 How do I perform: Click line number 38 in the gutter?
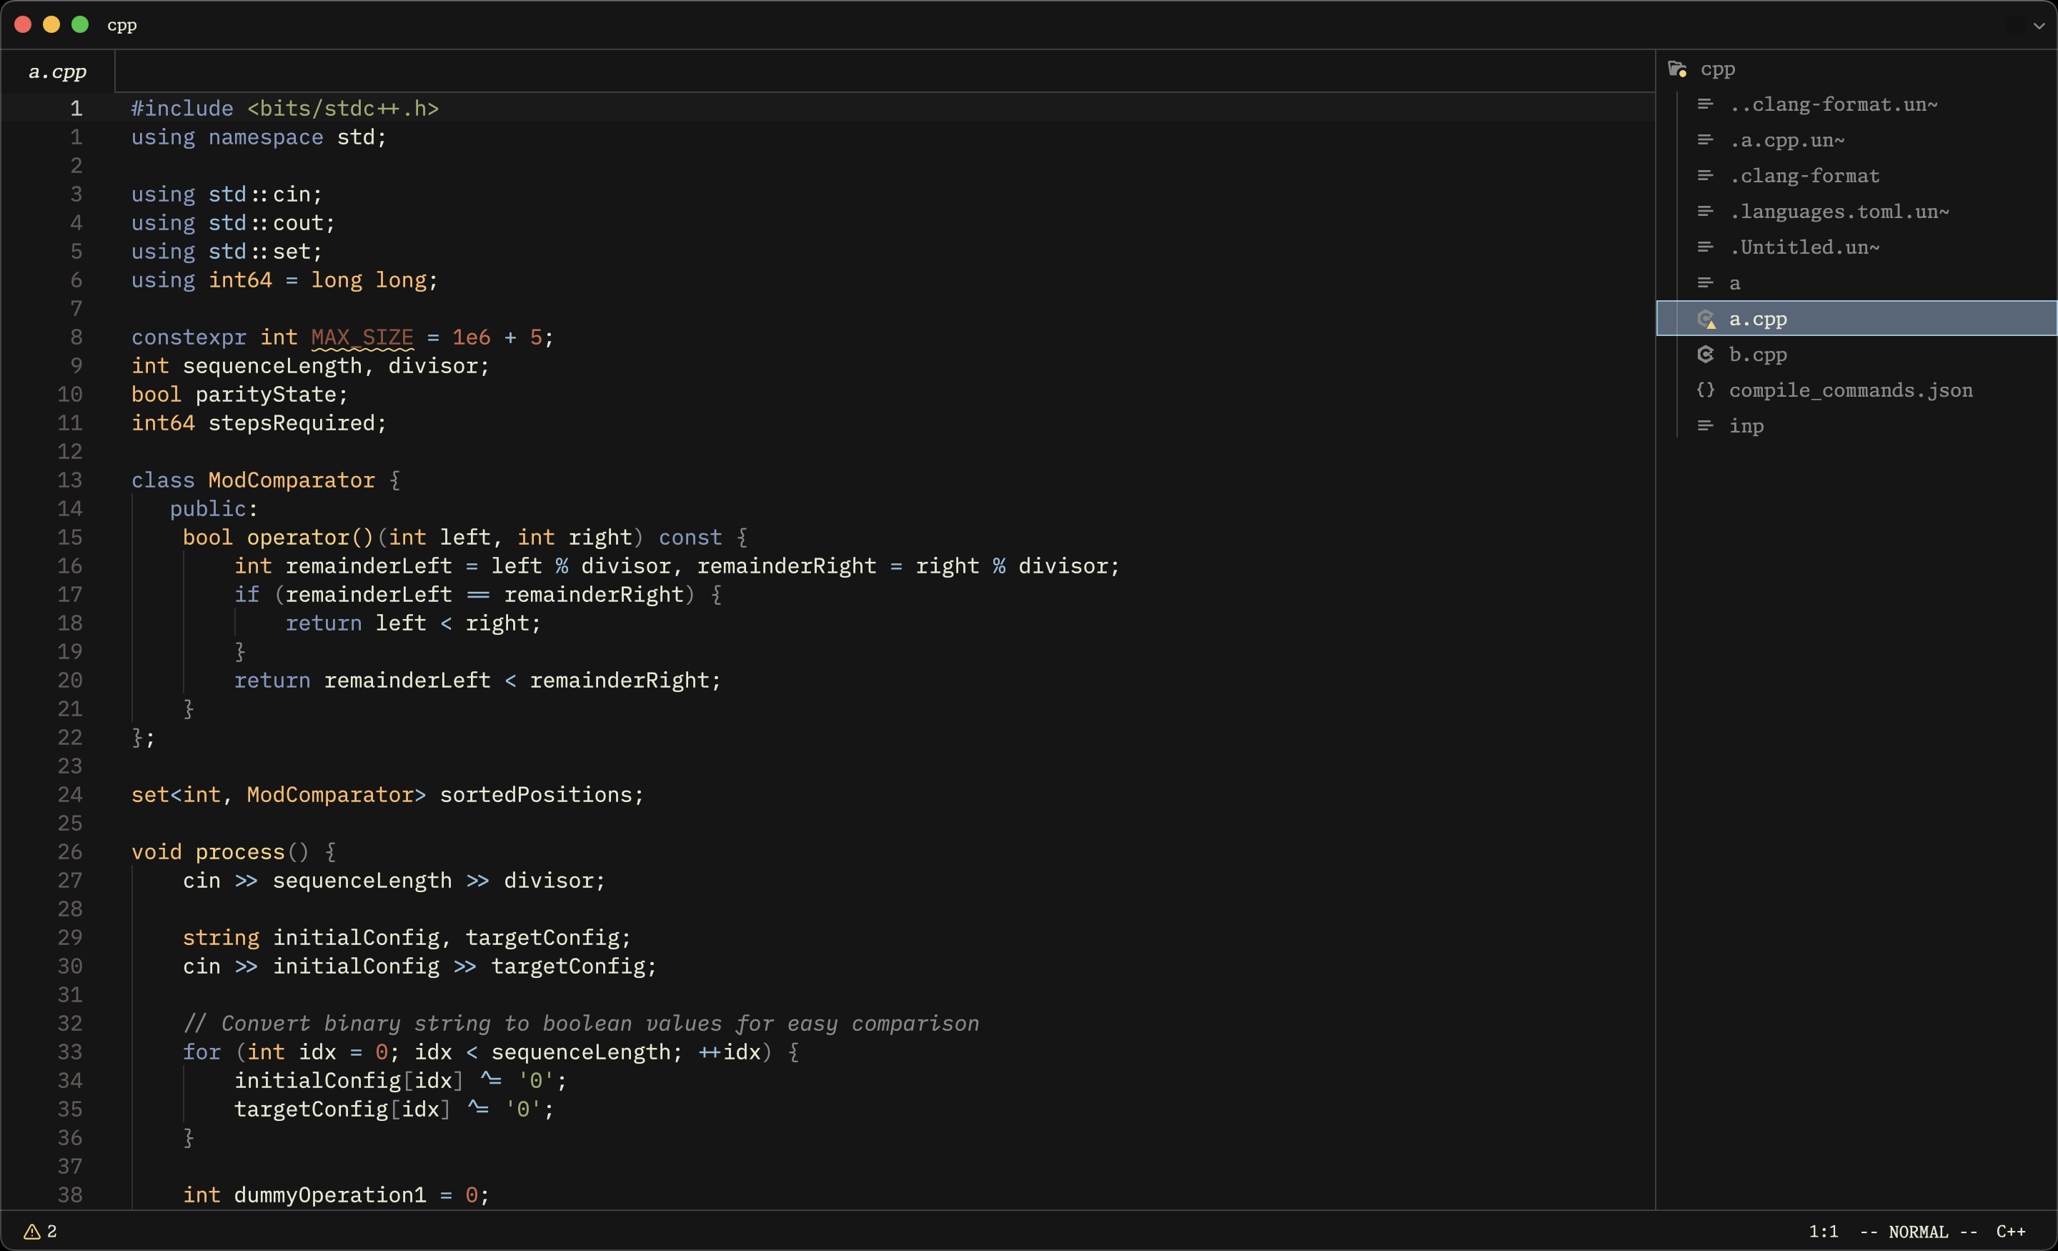70,1195
